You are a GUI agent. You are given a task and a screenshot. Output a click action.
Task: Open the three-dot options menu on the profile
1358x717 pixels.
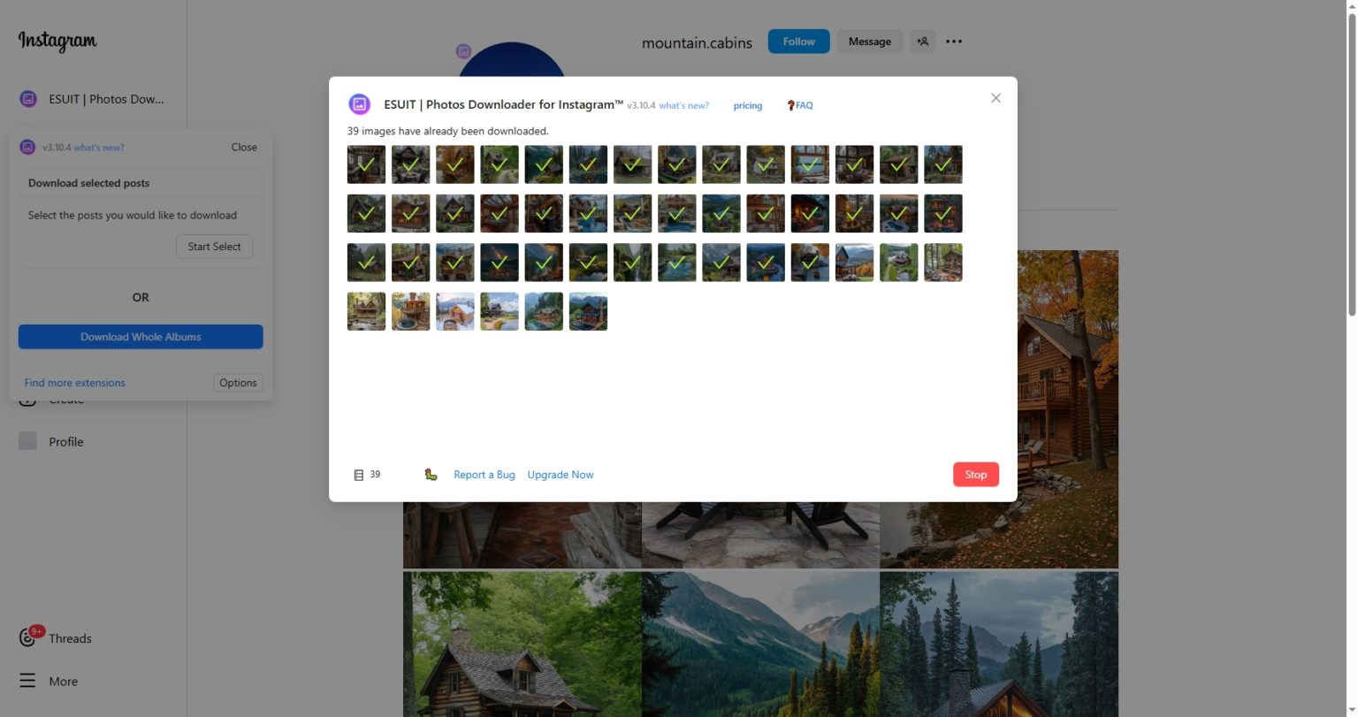coord(953,41)
